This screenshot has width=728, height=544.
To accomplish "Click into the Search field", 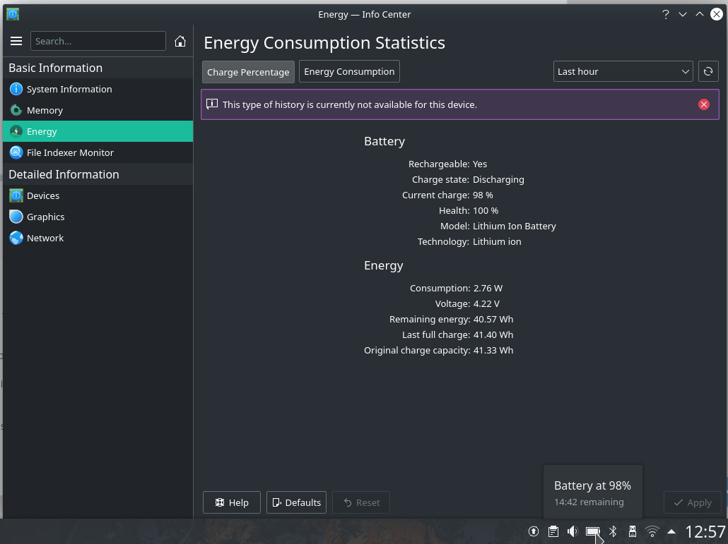I will 98,41.
